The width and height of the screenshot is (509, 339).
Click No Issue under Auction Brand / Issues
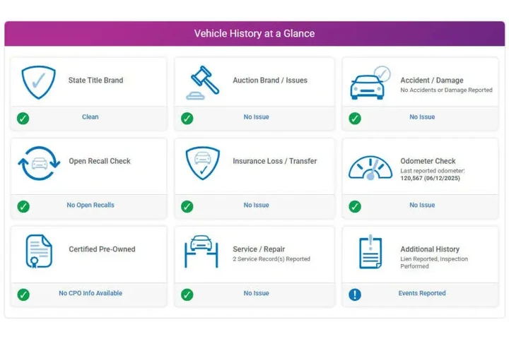click(257, 117)
